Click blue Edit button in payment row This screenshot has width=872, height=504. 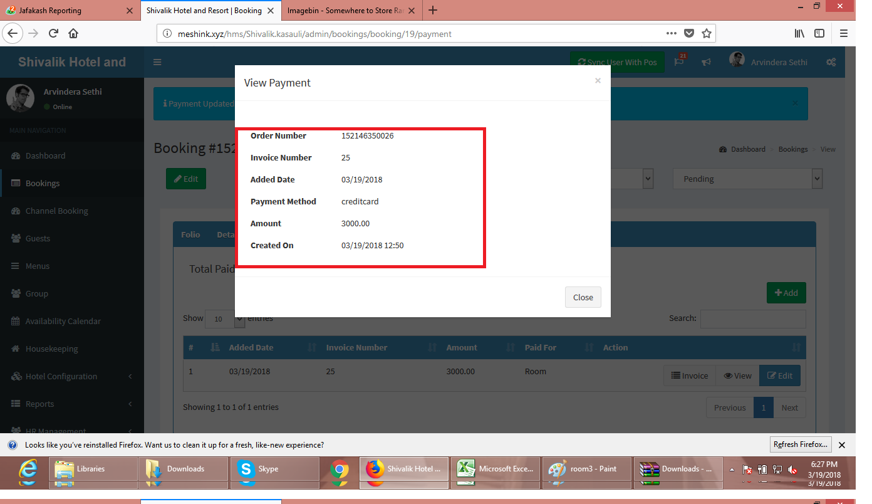(x=780, y=375)
